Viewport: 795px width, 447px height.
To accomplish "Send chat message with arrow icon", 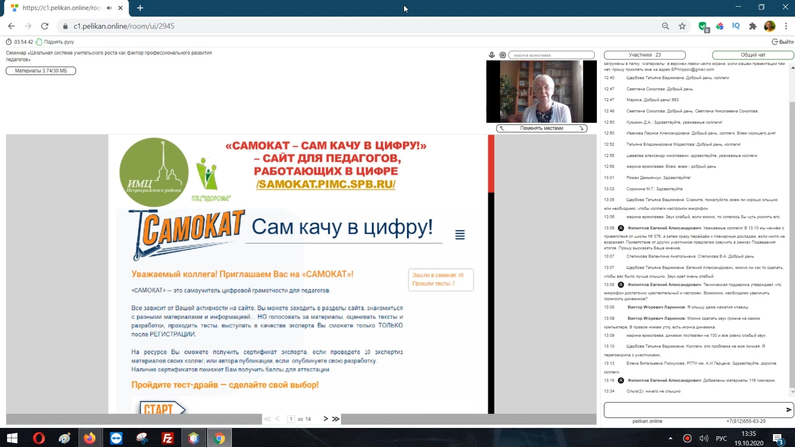I will [x=788, y=410].
